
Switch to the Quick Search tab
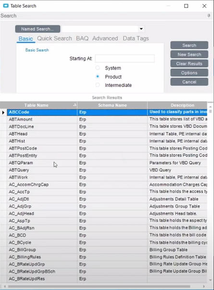54,38
